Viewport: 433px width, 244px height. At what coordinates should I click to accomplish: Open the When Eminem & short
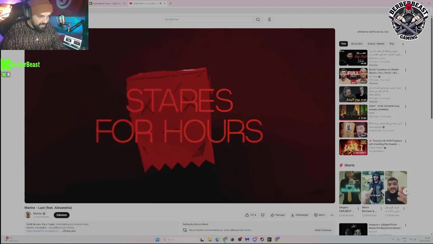[373, 187]
